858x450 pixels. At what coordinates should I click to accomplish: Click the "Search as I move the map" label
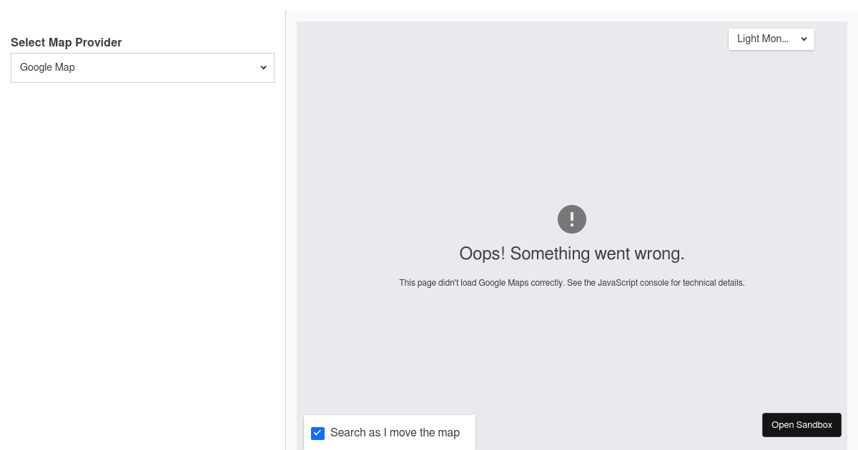pos(395,433)
